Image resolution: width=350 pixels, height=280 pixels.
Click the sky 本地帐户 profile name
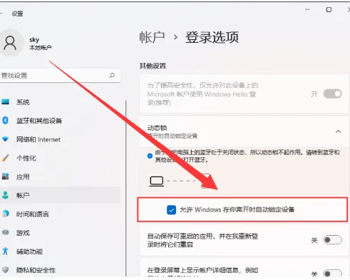click(x=41, y=43)
